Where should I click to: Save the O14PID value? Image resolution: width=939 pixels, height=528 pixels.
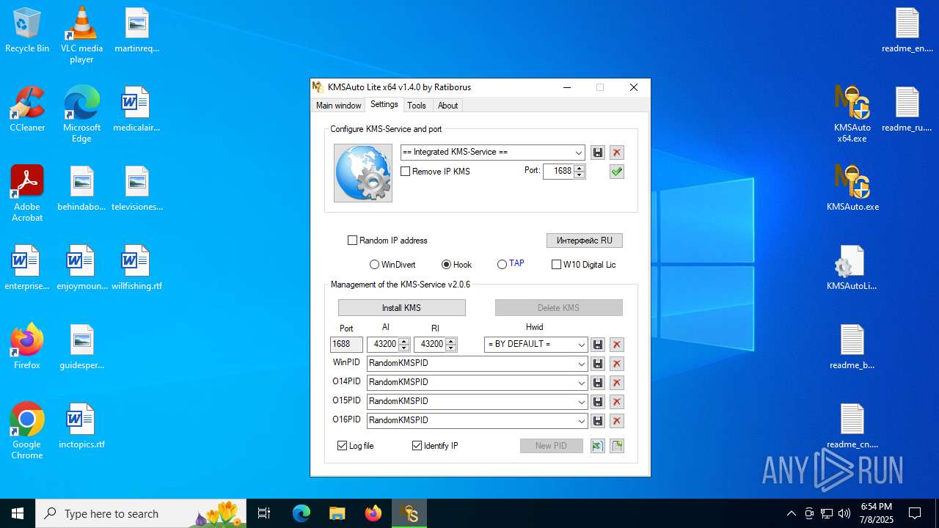[598, 383]
